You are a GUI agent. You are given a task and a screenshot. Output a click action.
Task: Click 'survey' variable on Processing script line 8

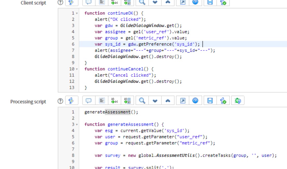(x=113, y=156)
